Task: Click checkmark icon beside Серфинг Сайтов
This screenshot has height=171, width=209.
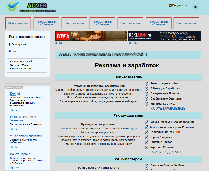Action: (146, 142)
